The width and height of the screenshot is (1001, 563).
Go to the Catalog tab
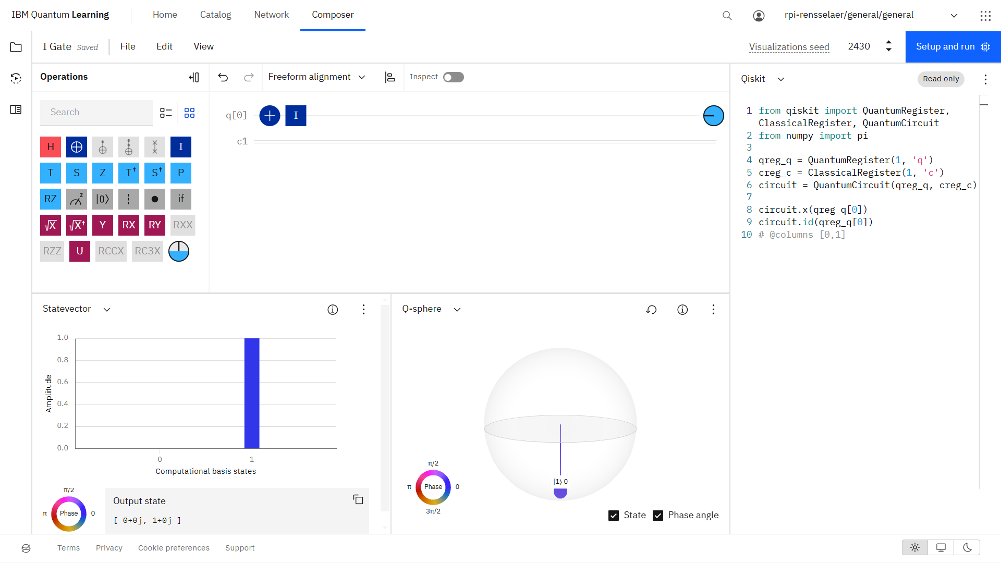[215, 15]
